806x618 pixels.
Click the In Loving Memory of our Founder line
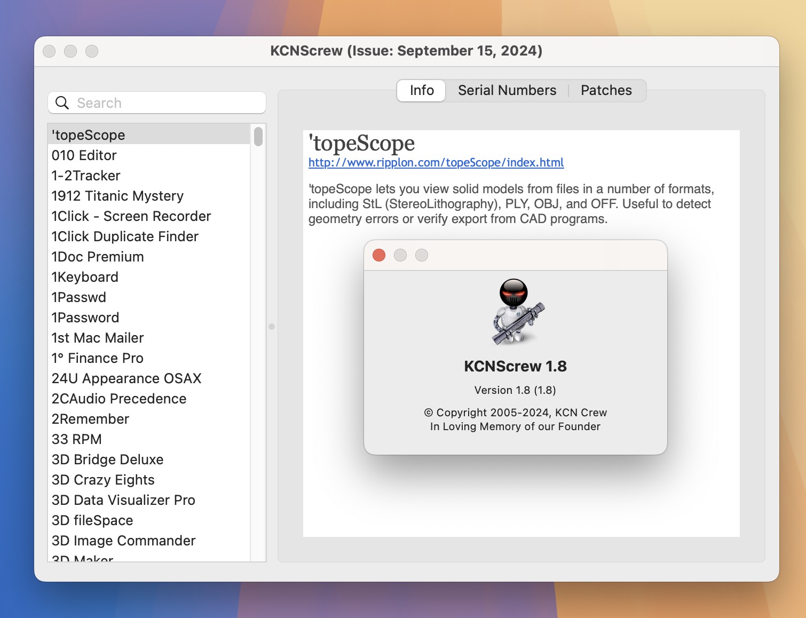click(515, 426)
